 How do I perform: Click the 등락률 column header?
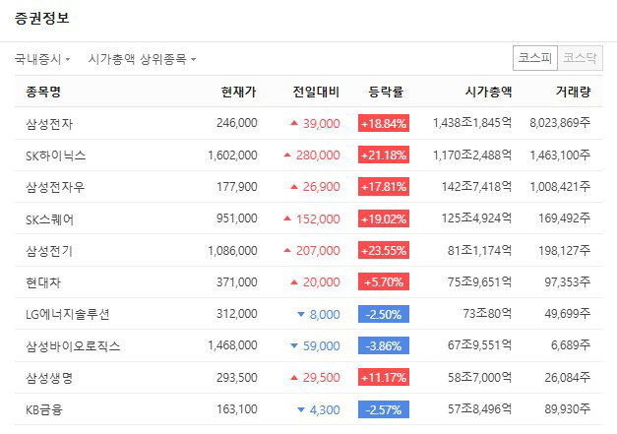coord(386,92)
